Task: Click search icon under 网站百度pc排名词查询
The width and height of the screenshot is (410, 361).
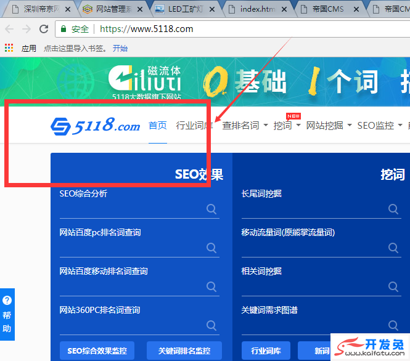Action: pos(211,248)
